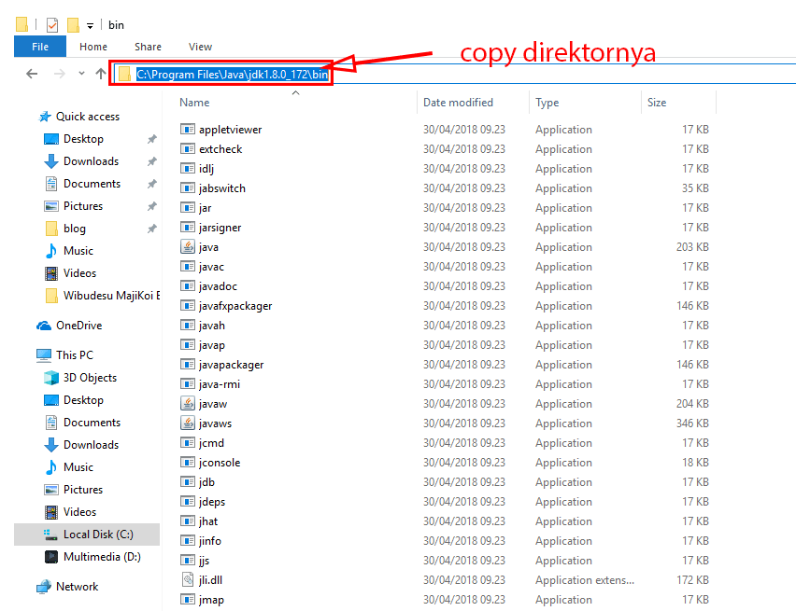The image size is (796, 611).
Task: Go back using the back arrow
Action: coord(31,73)
